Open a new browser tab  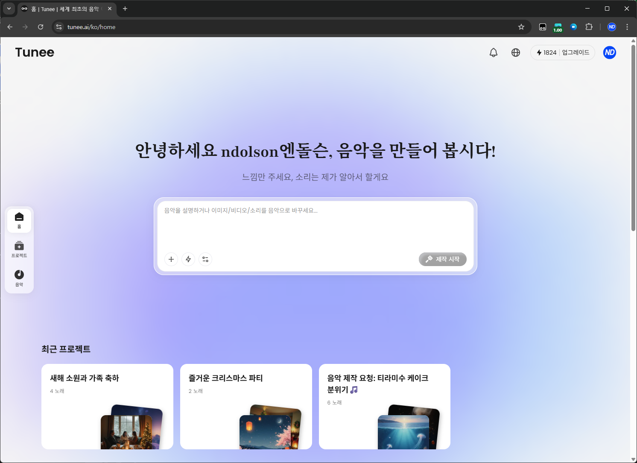click(x=125, y=9)
